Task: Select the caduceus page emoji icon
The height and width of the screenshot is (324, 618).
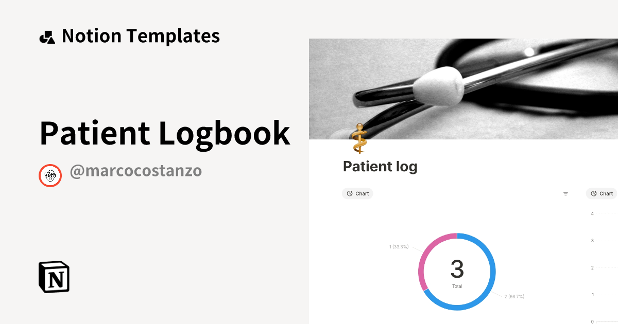Action: pos(359,137)
